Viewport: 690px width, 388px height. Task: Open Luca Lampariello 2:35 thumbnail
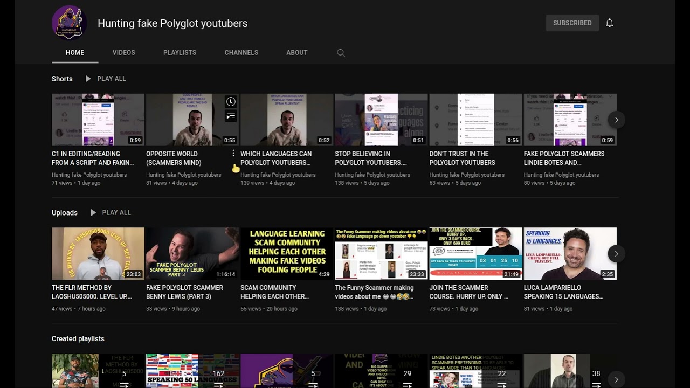[x=570, y=253]
